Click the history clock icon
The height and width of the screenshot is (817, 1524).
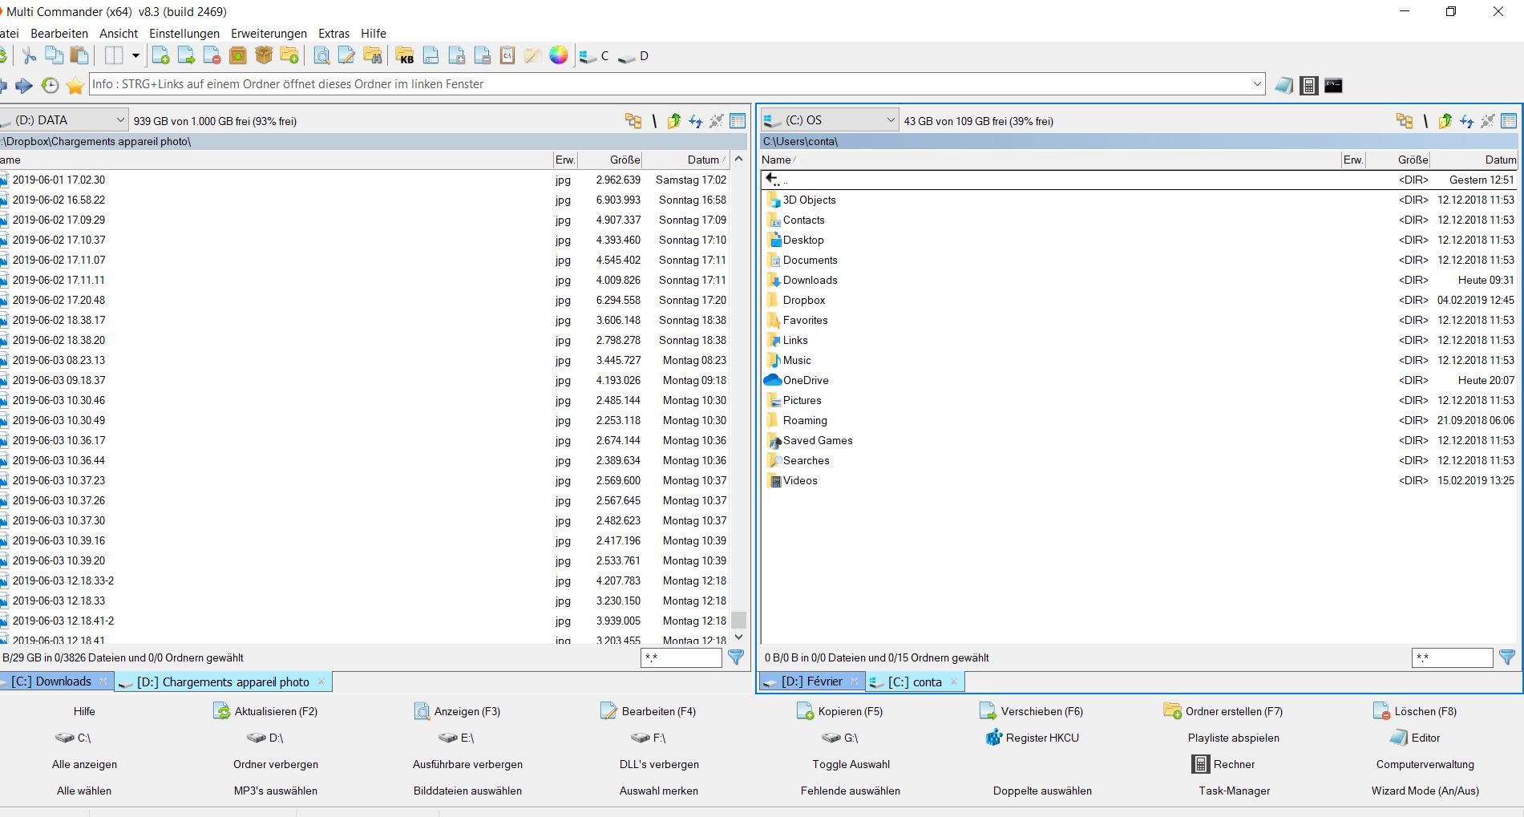coord(50,85)
